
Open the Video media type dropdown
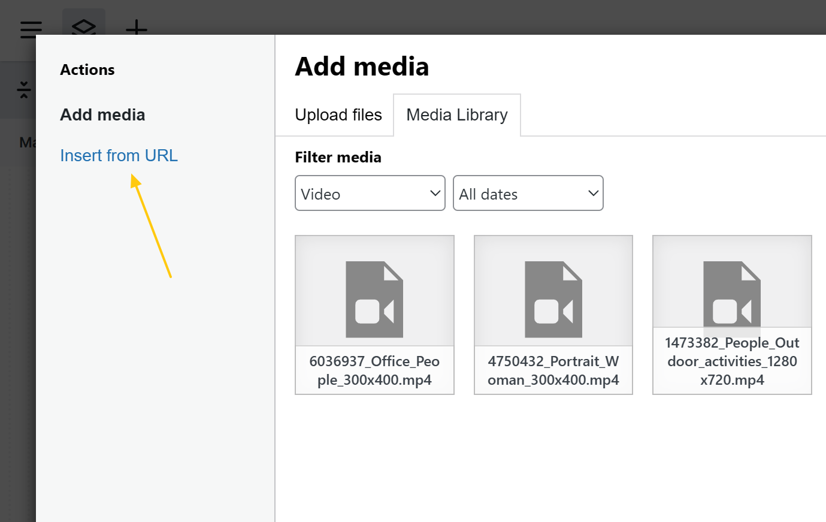tap(370, 194)
